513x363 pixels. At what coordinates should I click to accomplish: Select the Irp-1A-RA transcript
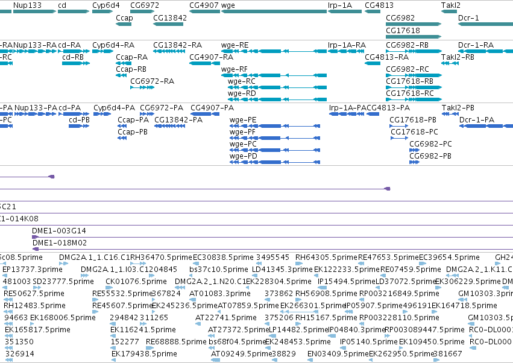(345, 51)
